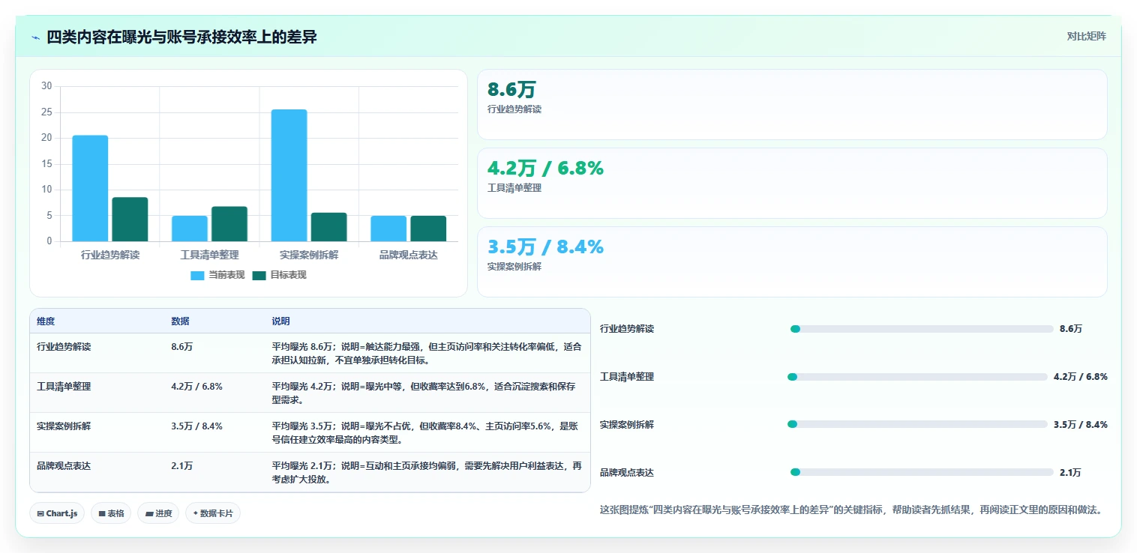
Task: Click the dark green 目标表现 legend swatch
Action: (x=259, y=275)
